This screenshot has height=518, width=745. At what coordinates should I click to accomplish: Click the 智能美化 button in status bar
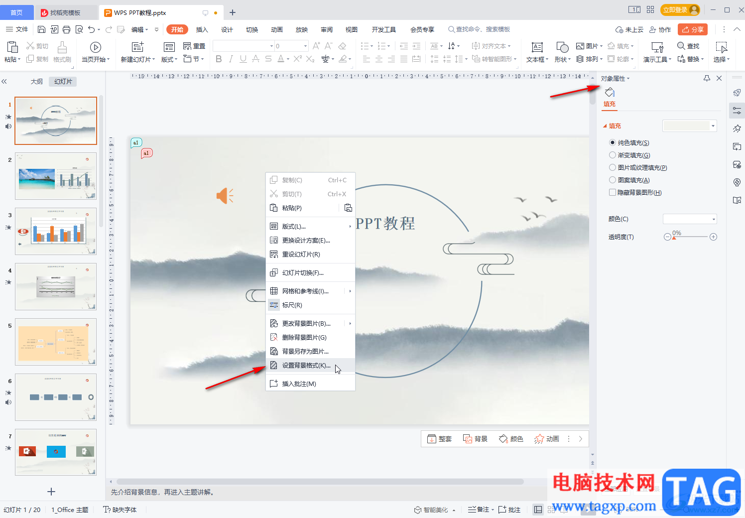[435, 510]
